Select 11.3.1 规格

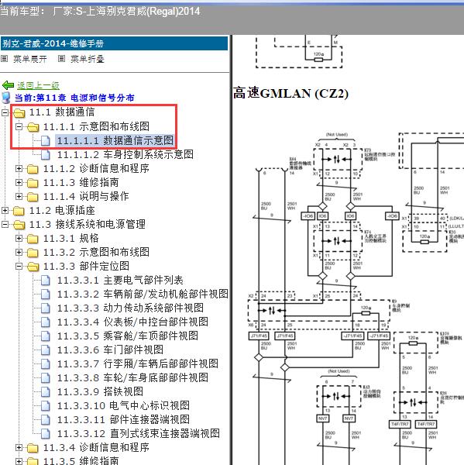click(70, 238)
